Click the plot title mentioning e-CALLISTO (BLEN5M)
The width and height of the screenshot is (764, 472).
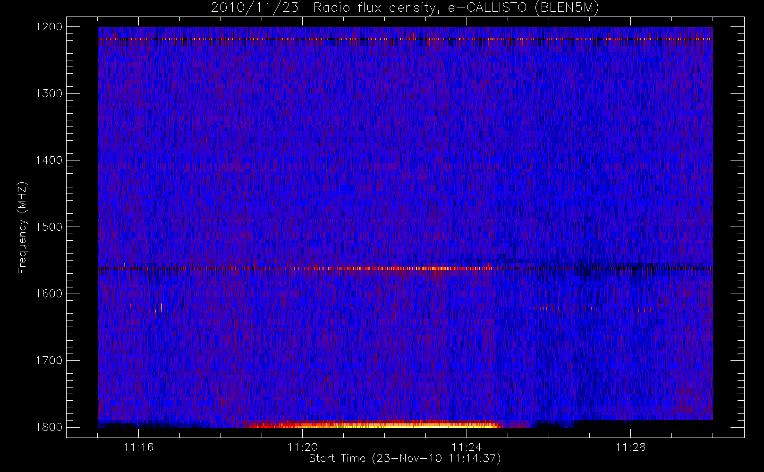tap(405, 8)
